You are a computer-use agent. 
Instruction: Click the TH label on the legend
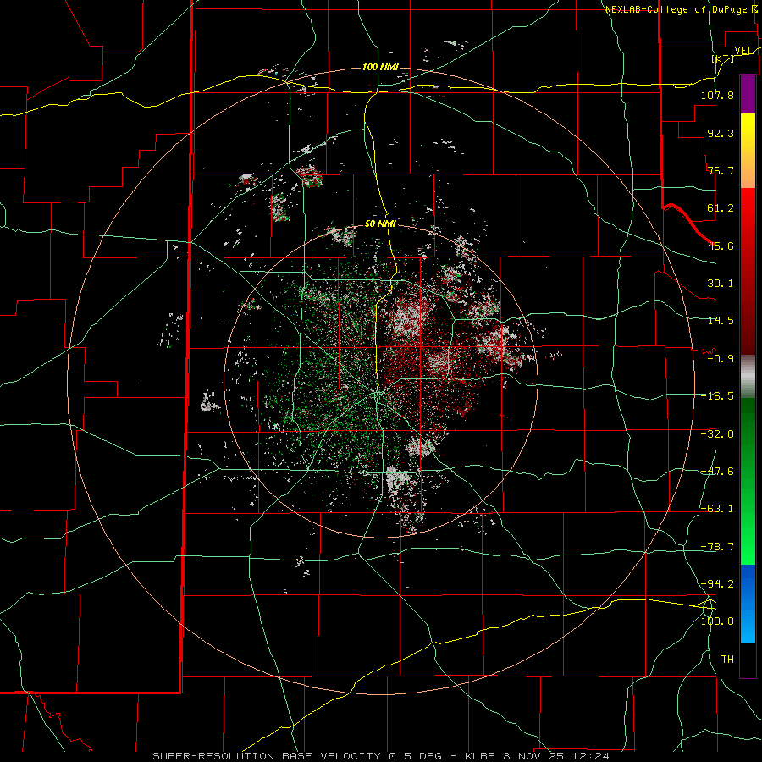click(x=727, y=660)
